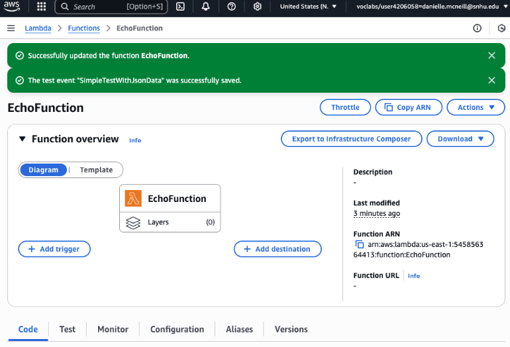Click the search magnifier icon
510x347 pixels.
point(65,7)
